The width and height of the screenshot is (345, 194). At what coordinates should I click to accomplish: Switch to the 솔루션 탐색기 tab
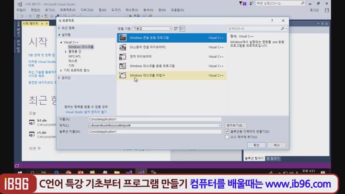click(x=254, y=159)
